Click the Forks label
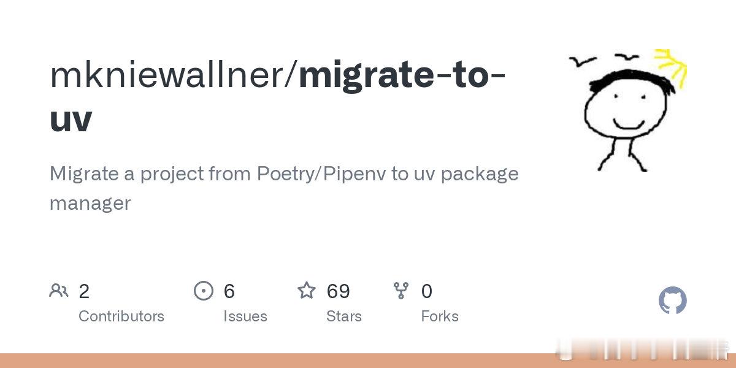The image size is (736, 368). pos(440,316)
